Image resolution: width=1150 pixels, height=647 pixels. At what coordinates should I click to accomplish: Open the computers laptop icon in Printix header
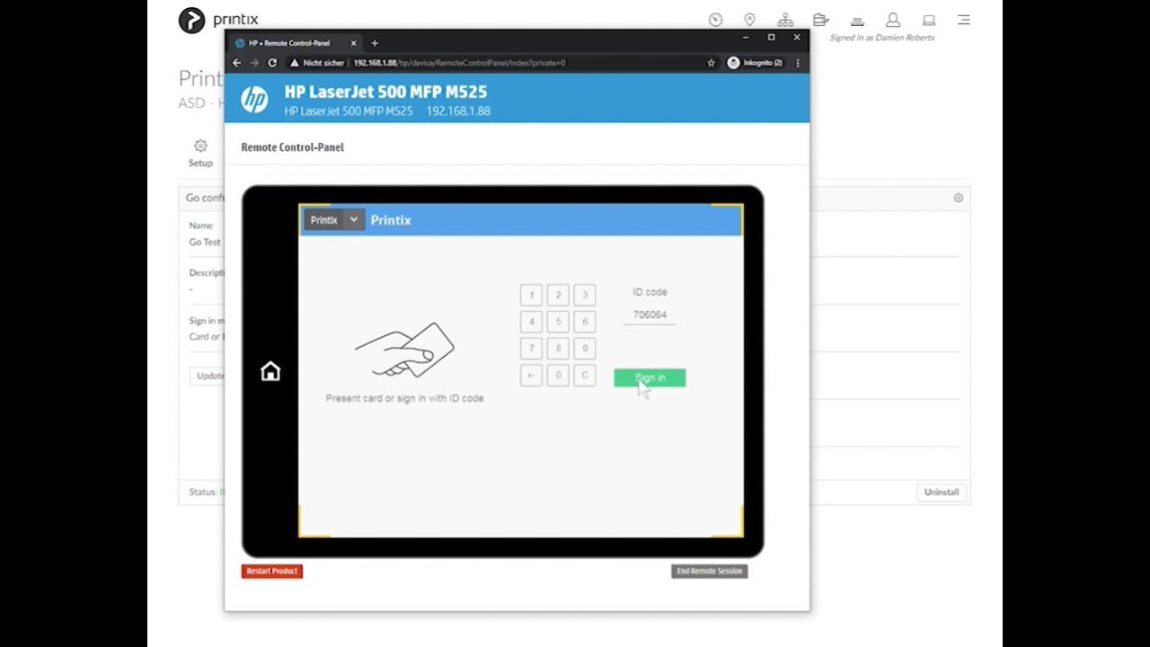929,20
